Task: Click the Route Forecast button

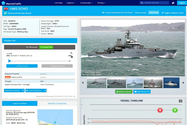Action: pos(57,66)
